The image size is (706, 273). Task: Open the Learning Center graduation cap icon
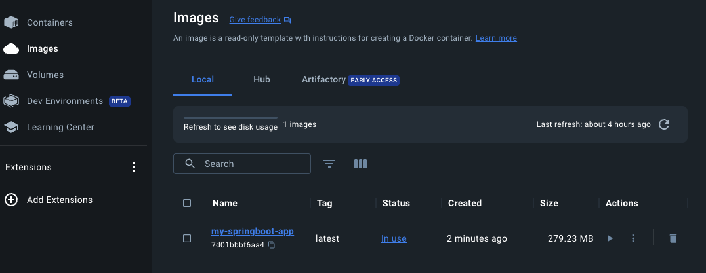click(x=10, y=127)
